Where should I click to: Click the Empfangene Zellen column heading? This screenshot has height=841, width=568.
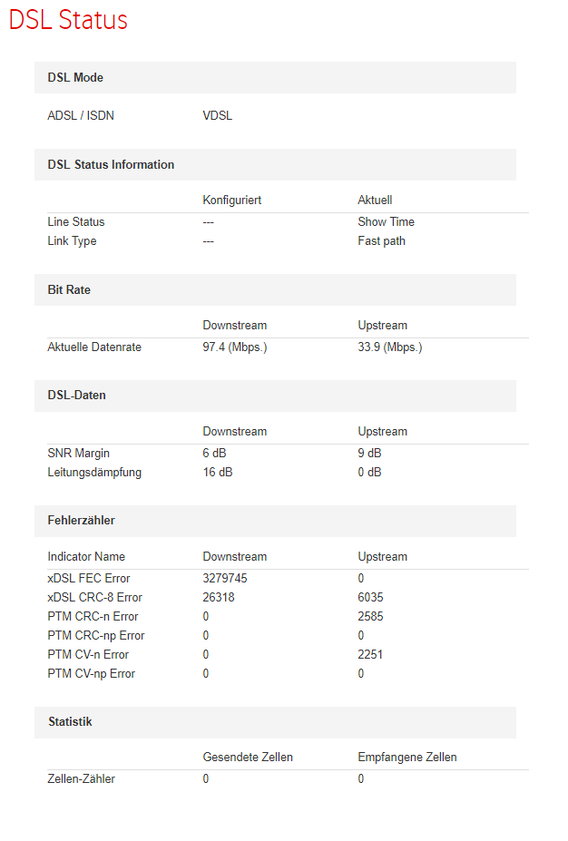pyautogui.click(x=407, y=758)
